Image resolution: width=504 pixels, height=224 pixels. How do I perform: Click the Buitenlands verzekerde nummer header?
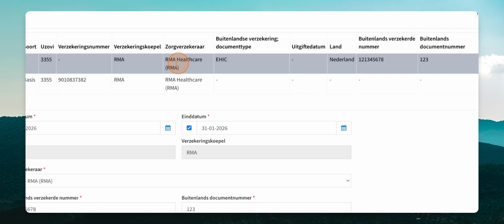(387, 43)
